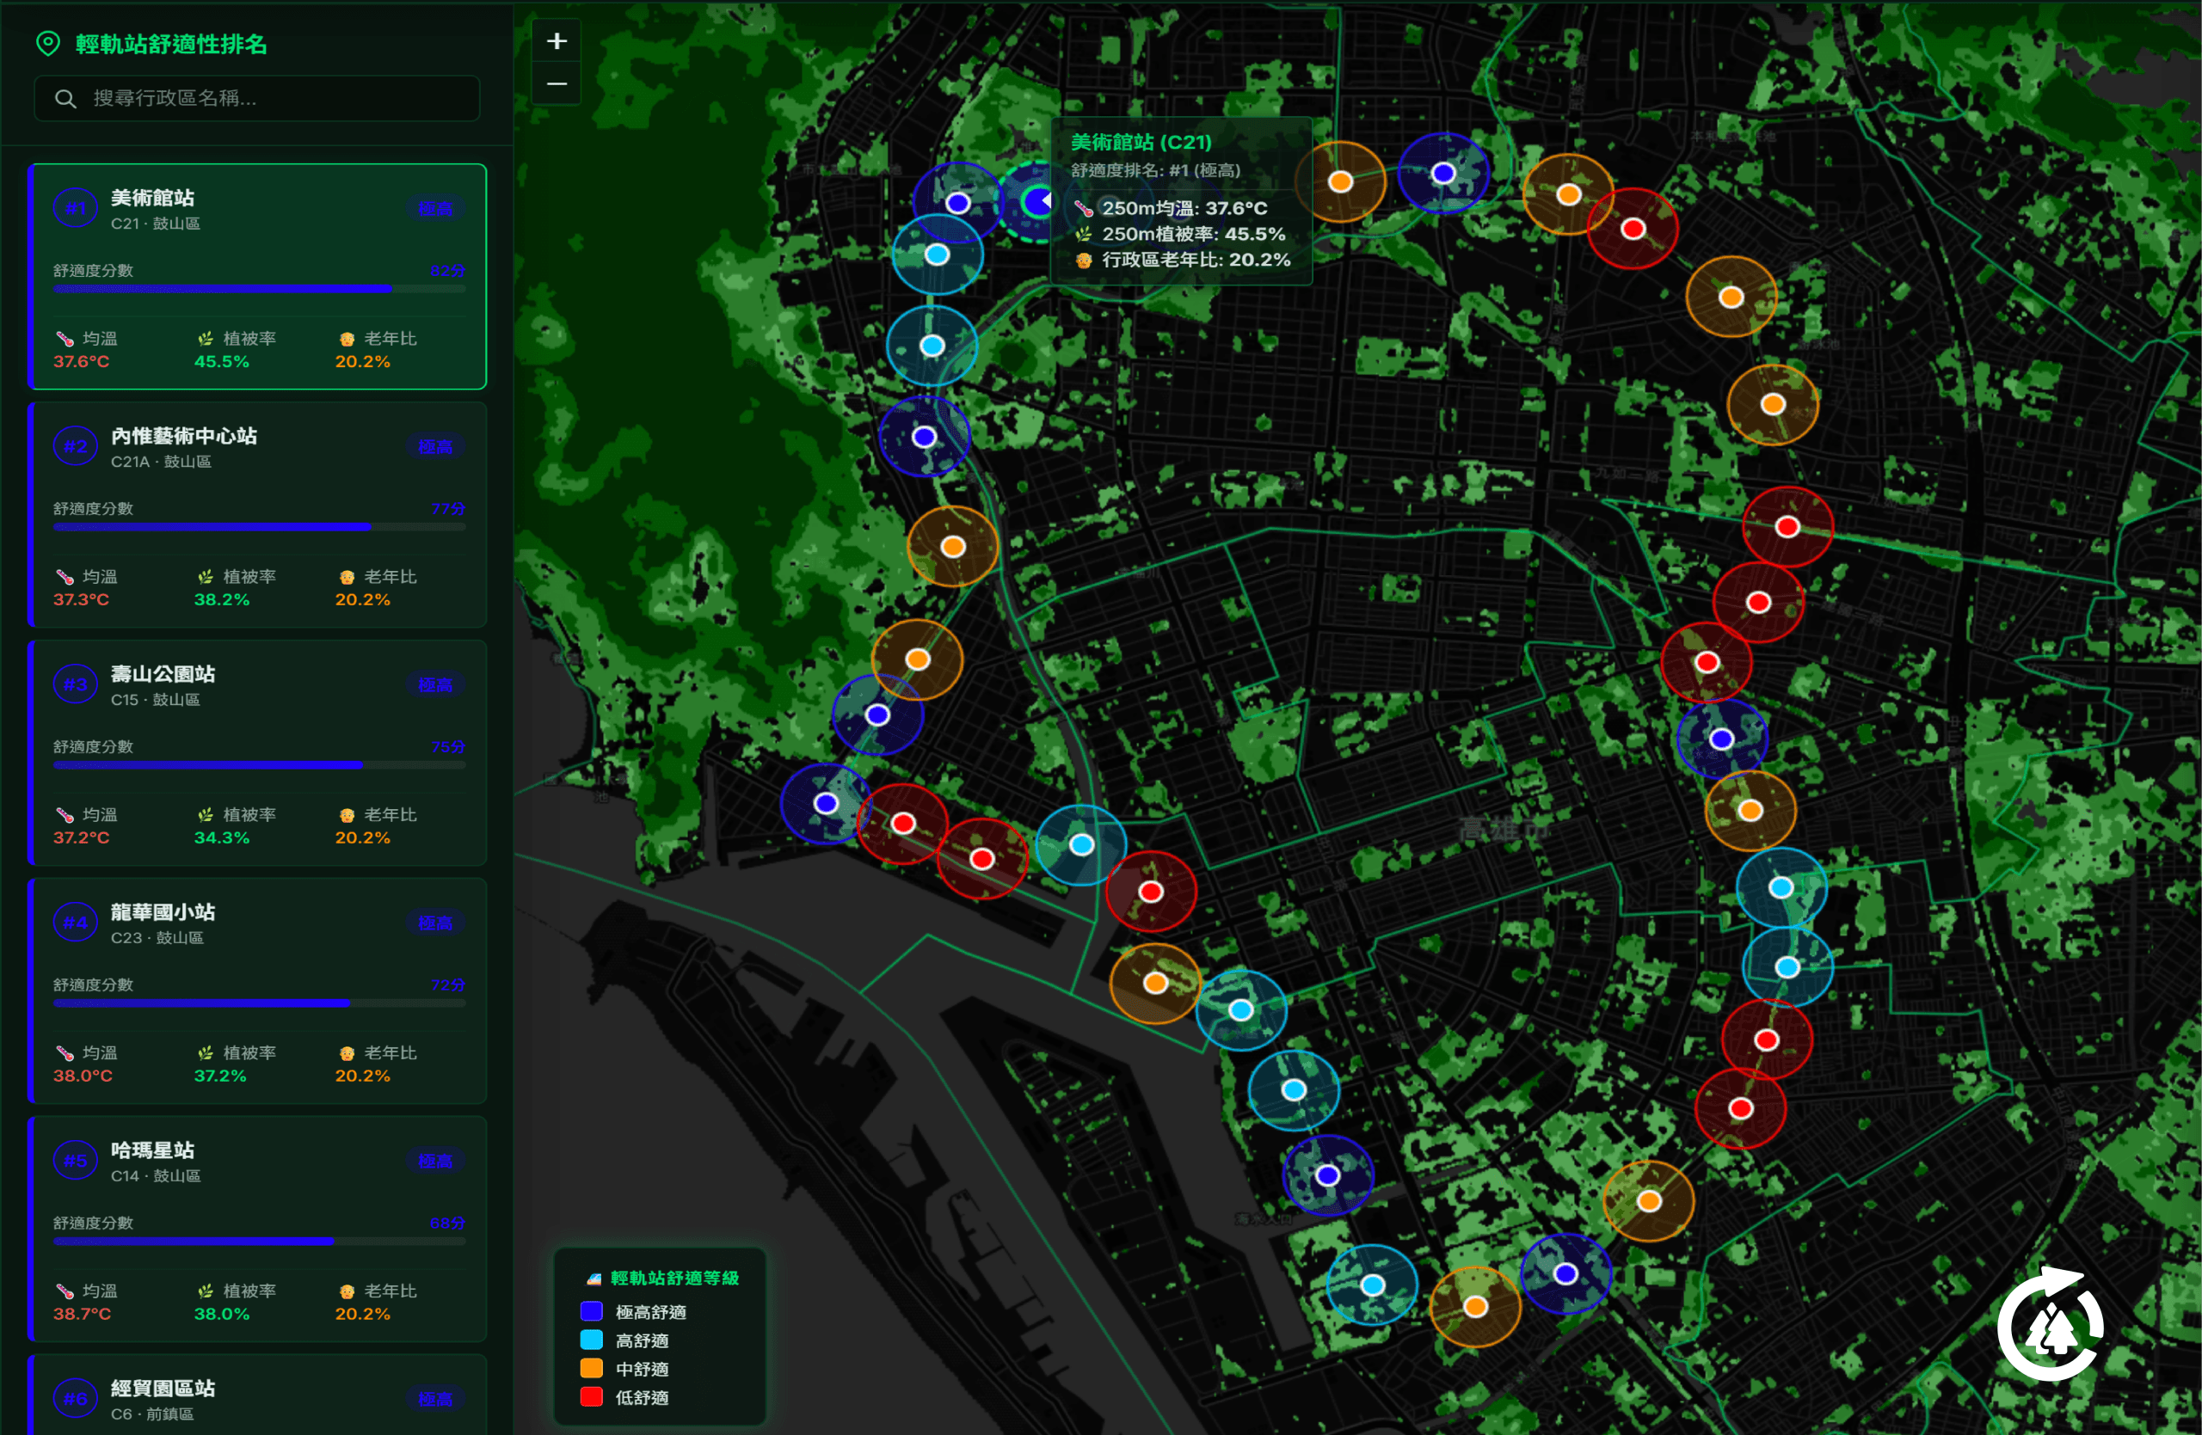Click the 哈瑪星站 comfort score bar
Viewport: 2202px width, 1435px height.
point(259,1242)
